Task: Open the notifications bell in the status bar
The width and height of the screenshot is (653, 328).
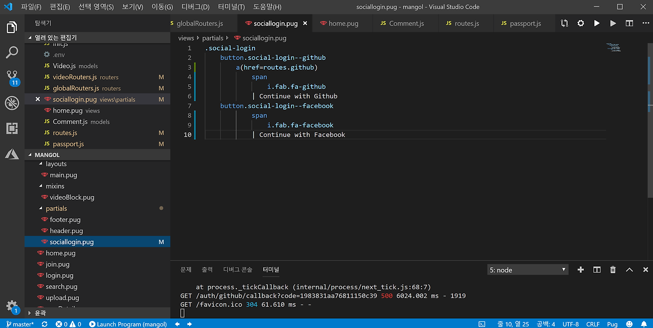Action: (x=644, y=324)
